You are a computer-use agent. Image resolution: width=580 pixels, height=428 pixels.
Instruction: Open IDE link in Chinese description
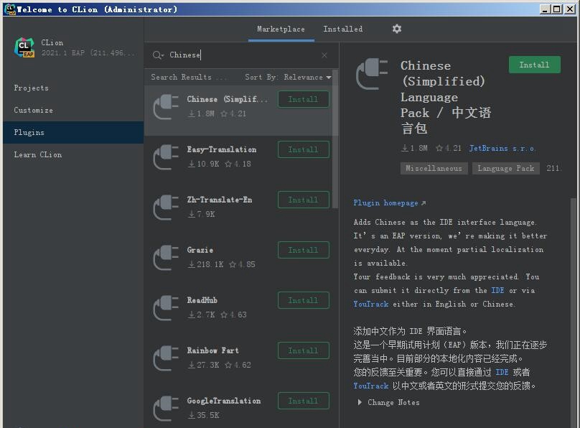[502, 372]
